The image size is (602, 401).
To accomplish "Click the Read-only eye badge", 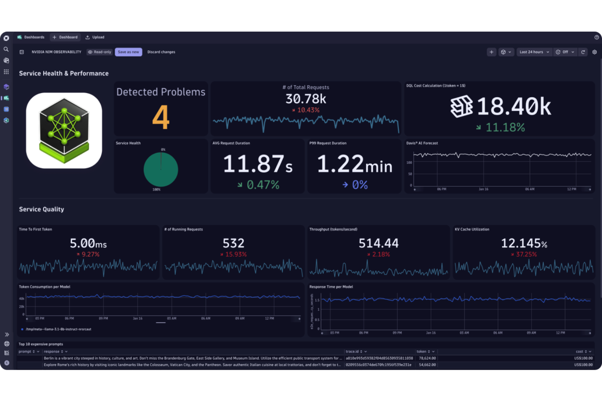I will 100,52.
